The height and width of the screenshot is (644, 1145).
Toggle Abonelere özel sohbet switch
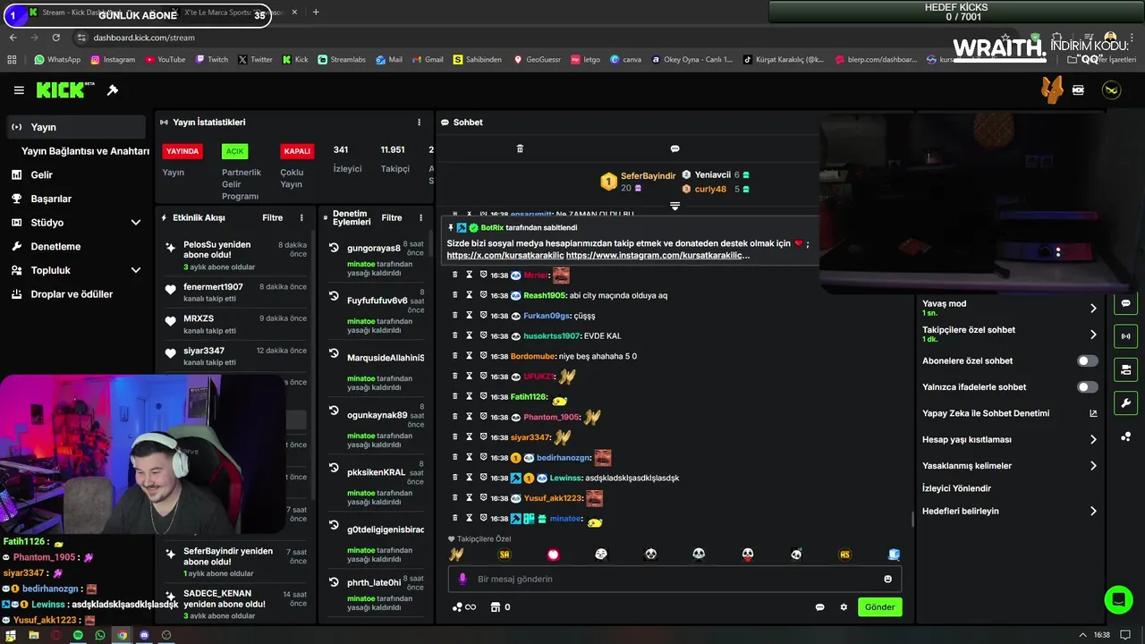pos(1087,361)
